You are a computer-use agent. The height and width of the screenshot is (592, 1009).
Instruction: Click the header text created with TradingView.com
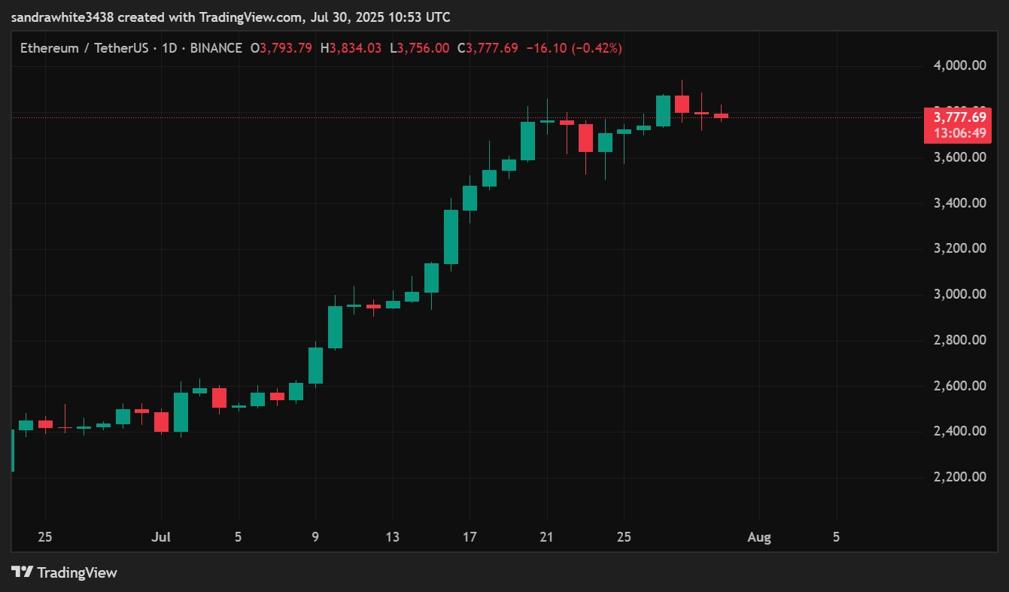tap(208, 17)
